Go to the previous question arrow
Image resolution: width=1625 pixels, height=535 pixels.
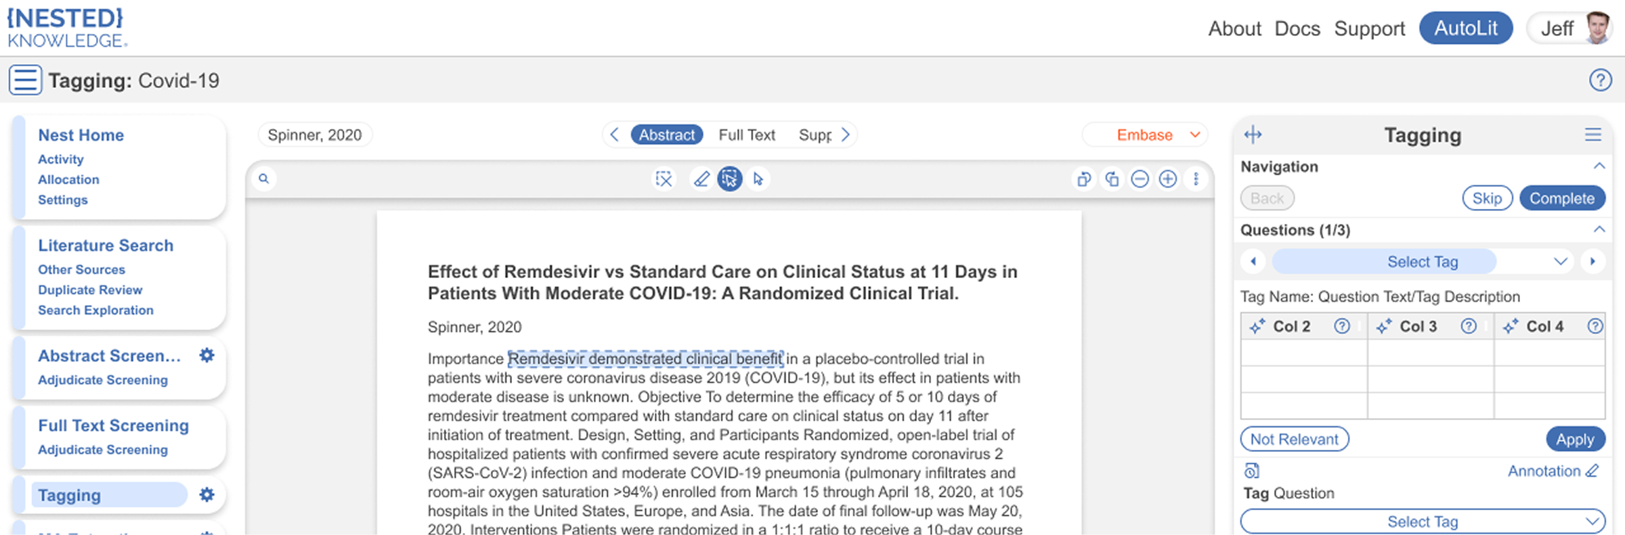[x=1253, y=261]
